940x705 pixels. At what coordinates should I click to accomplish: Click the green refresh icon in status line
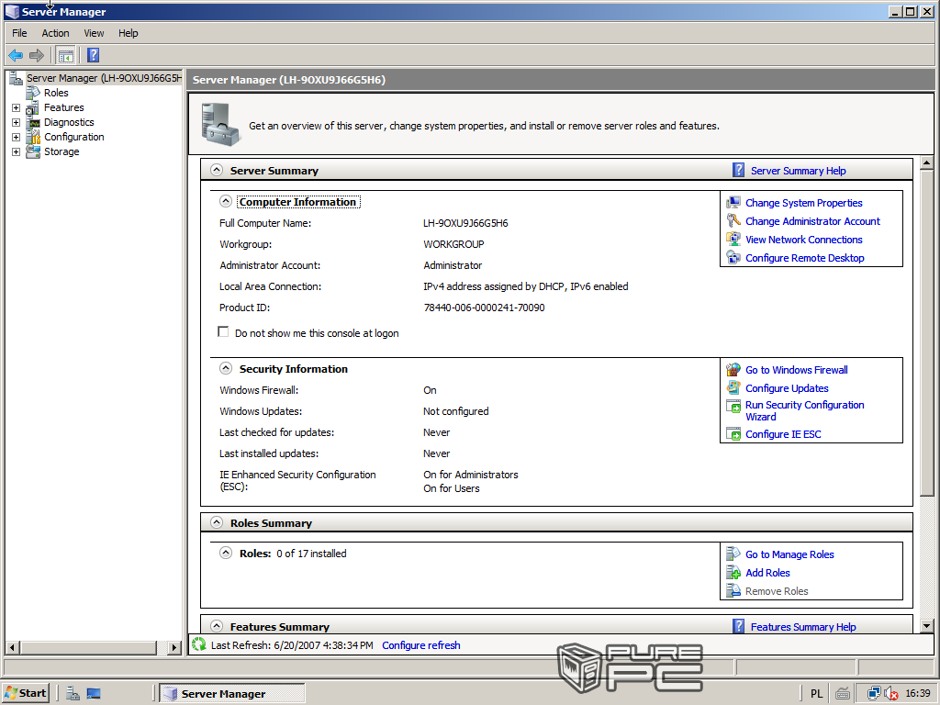pos(199,645)
